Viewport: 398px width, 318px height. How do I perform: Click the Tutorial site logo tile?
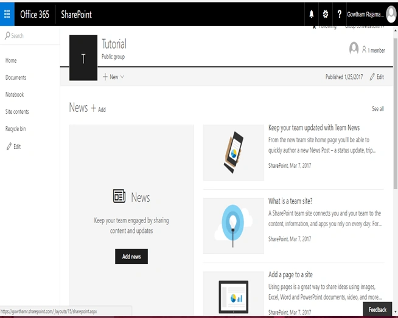(83, 58)
